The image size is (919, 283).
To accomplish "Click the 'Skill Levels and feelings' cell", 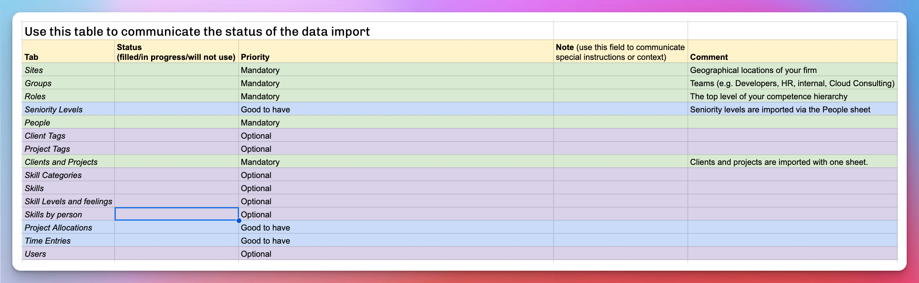I will [68, 201].
